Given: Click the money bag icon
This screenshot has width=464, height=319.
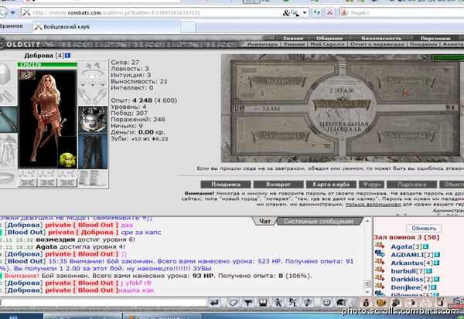Looking at the screenshot, I should [x=366, y=303].
